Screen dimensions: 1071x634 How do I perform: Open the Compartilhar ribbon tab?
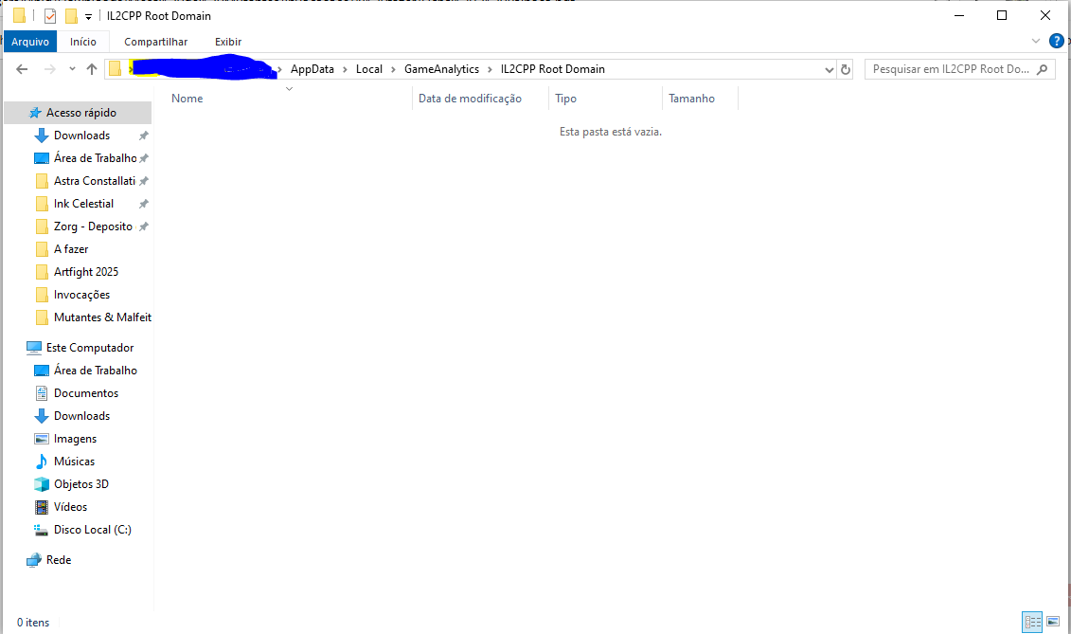pyautogui.click(x=155, y=42)
